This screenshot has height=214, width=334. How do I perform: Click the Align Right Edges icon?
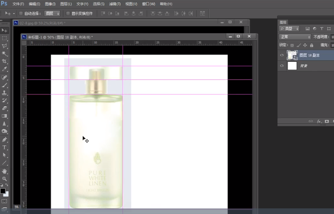[141, 13]
